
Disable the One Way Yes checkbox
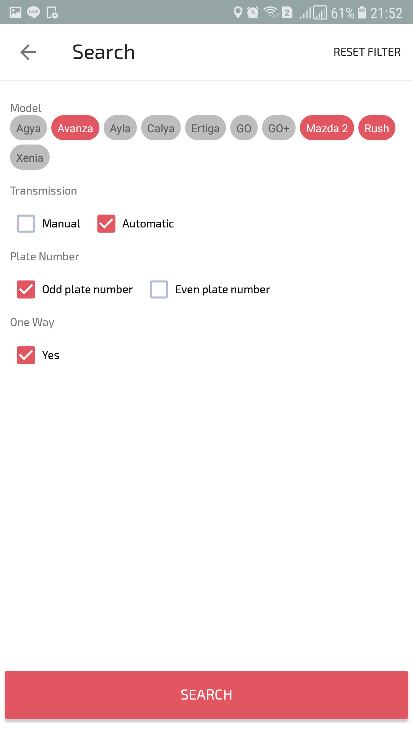click(x=26, y=355)
